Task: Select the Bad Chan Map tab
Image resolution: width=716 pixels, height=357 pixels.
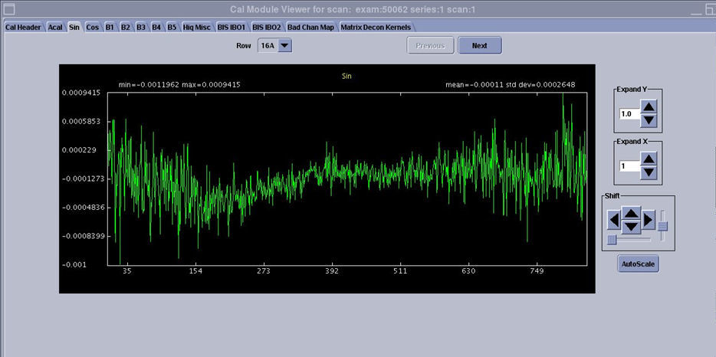Action: [x=311, y=27]
